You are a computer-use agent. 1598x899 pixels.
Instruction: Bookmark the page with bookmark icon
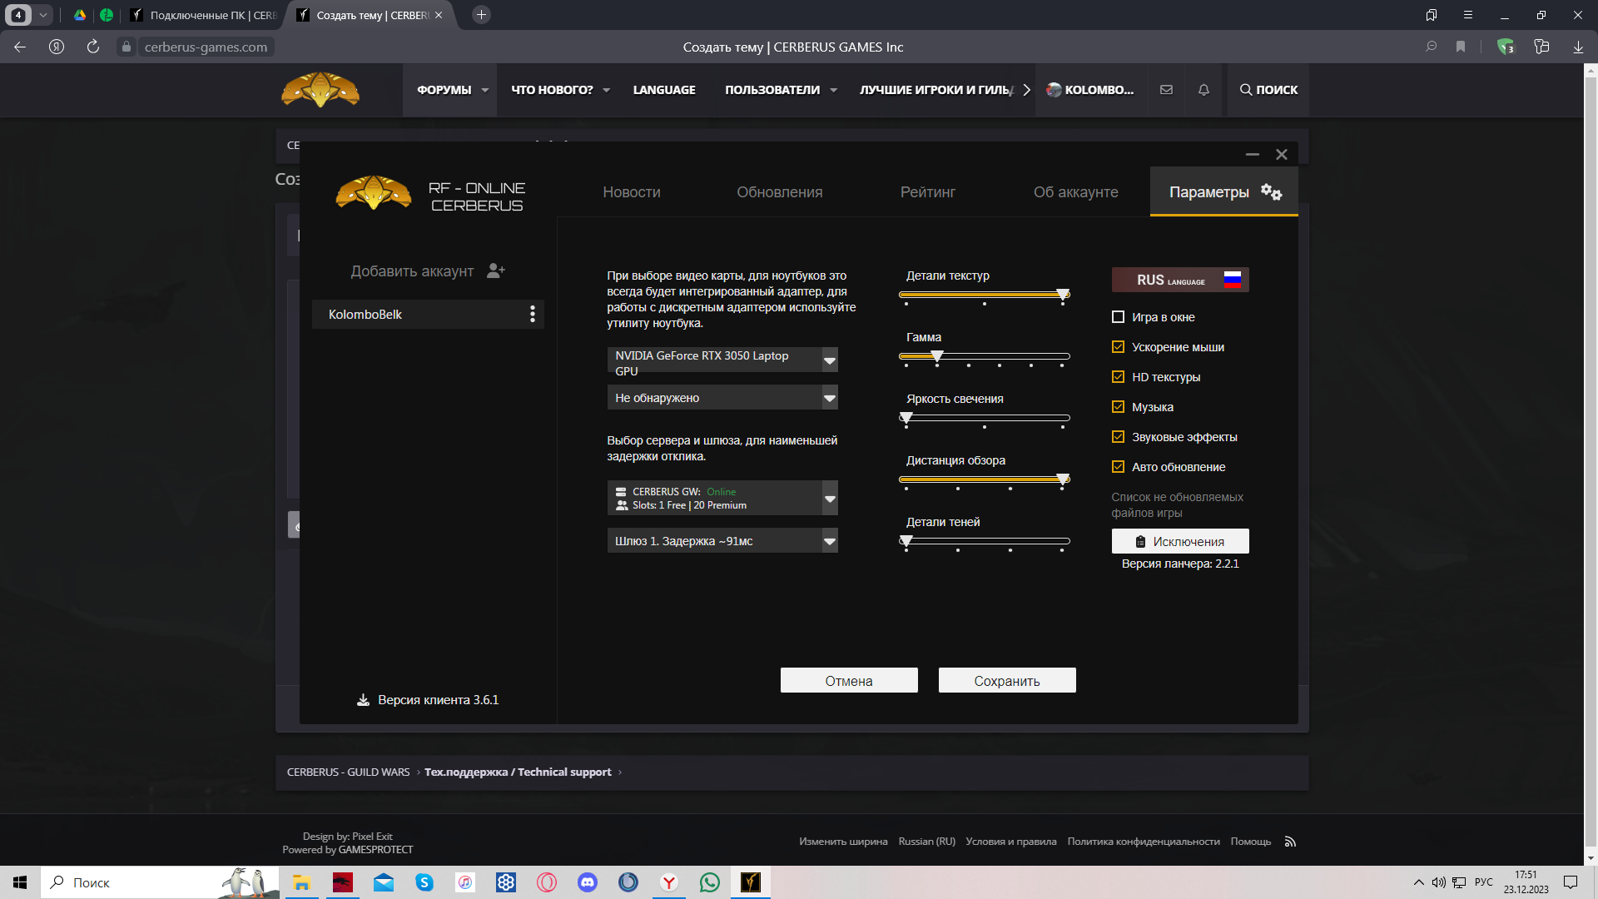click(1460, 47)
